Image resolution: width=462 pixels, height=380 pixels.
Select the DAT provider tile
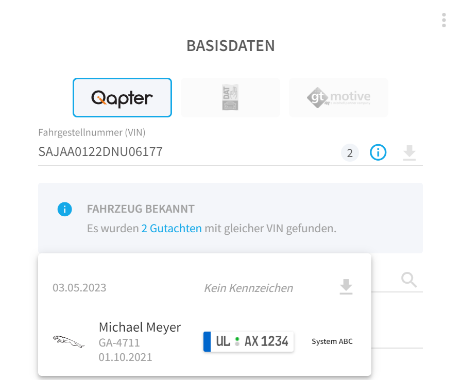click(x=230, y=97)
